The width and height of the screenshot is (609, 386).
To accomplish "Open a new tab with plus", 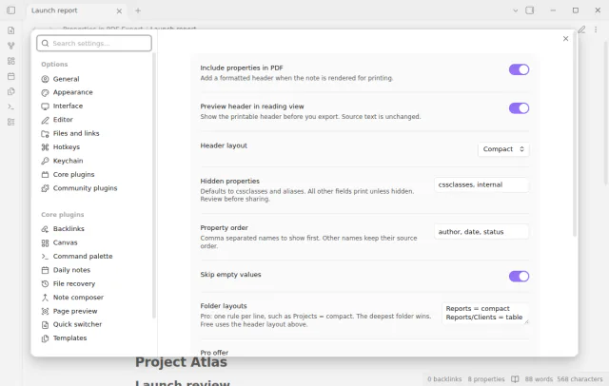I will tap(138, 10).
